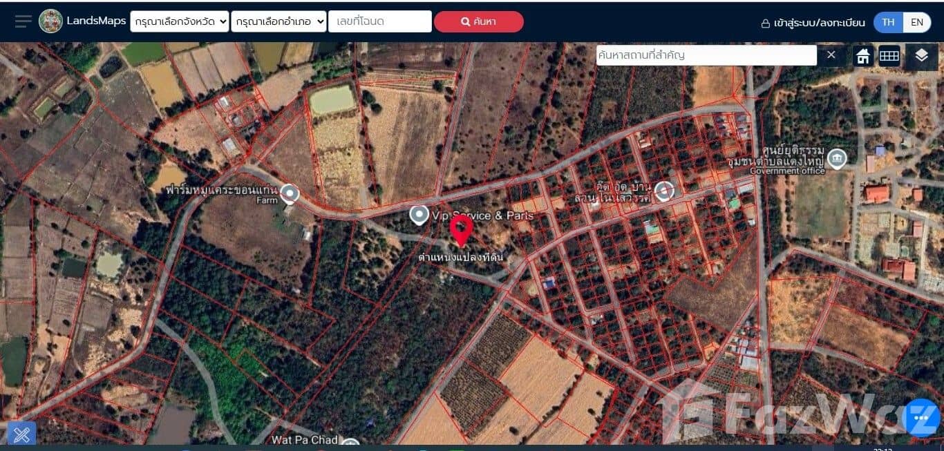Open the hamburger menu icon
This screenshot has width=944, height=451.
click(23, 21)
